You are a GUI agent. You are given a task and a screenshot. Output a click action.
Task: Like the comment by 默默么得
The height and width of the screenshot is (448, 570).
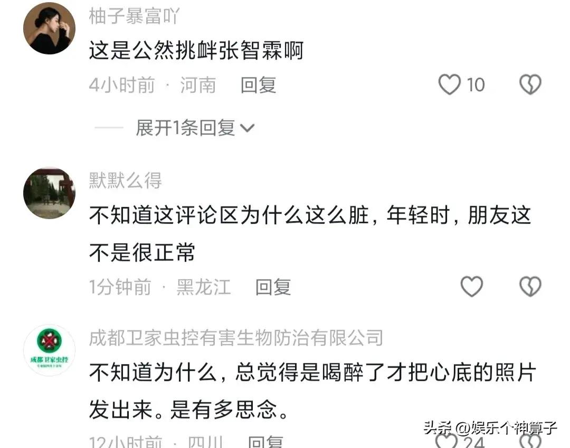pos(472,287)
